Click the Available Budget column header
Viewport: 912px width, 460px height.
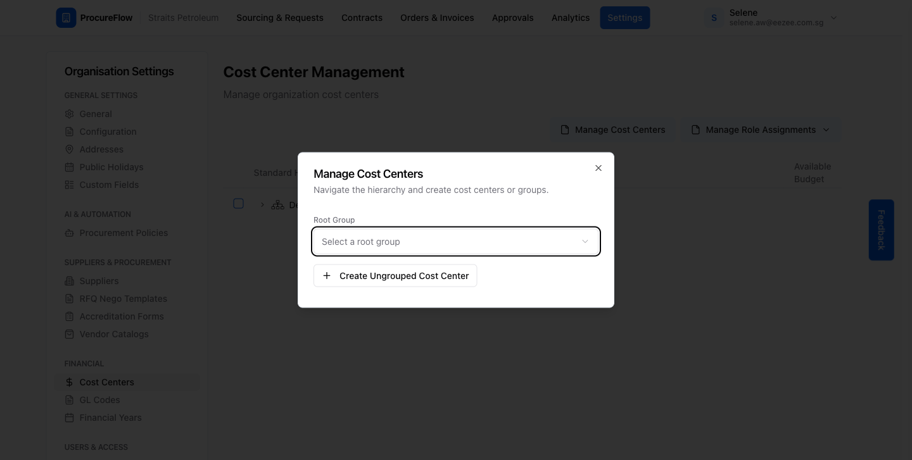click(813, 173)
